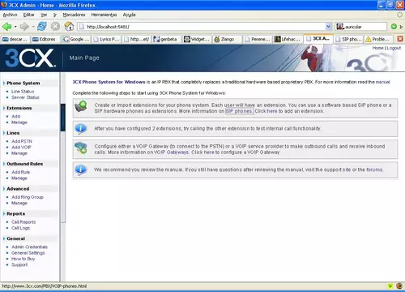Image resolution: width=405 pixels, height=292 pixels.
Task: Open the SIP phones information link
Action: (x=239, y=111)
